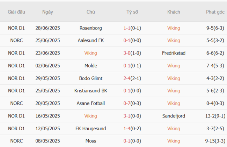Click the Rosenborg home team name
The width and height of the screenshot is (227, 147).
[91, 28]
